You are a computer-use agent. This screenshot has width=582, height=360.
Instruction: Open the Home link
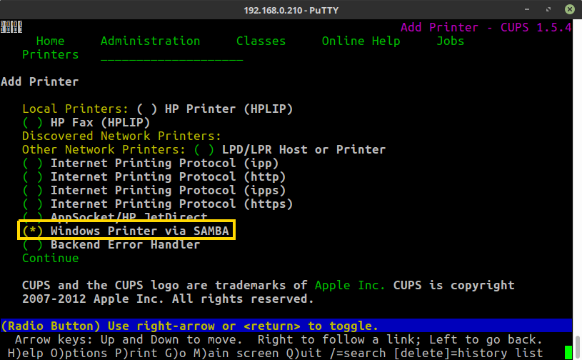tap(50, 41)
